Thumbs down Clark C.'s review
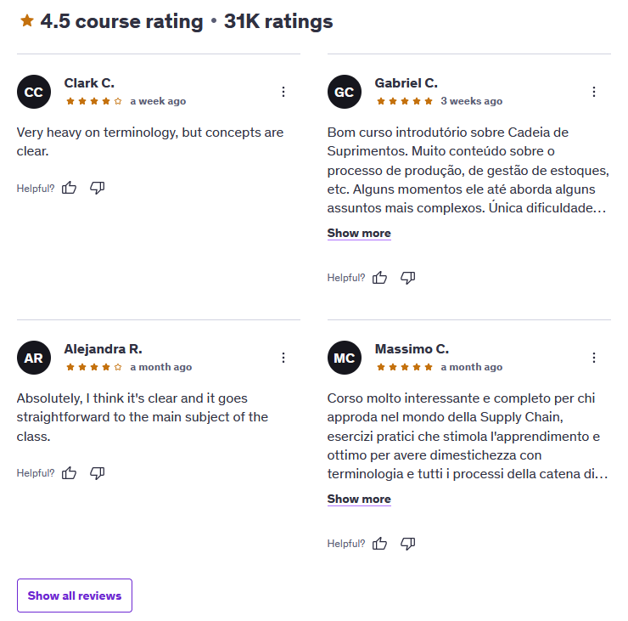Screen dimensions: 628x621 (x=98, y=188)
